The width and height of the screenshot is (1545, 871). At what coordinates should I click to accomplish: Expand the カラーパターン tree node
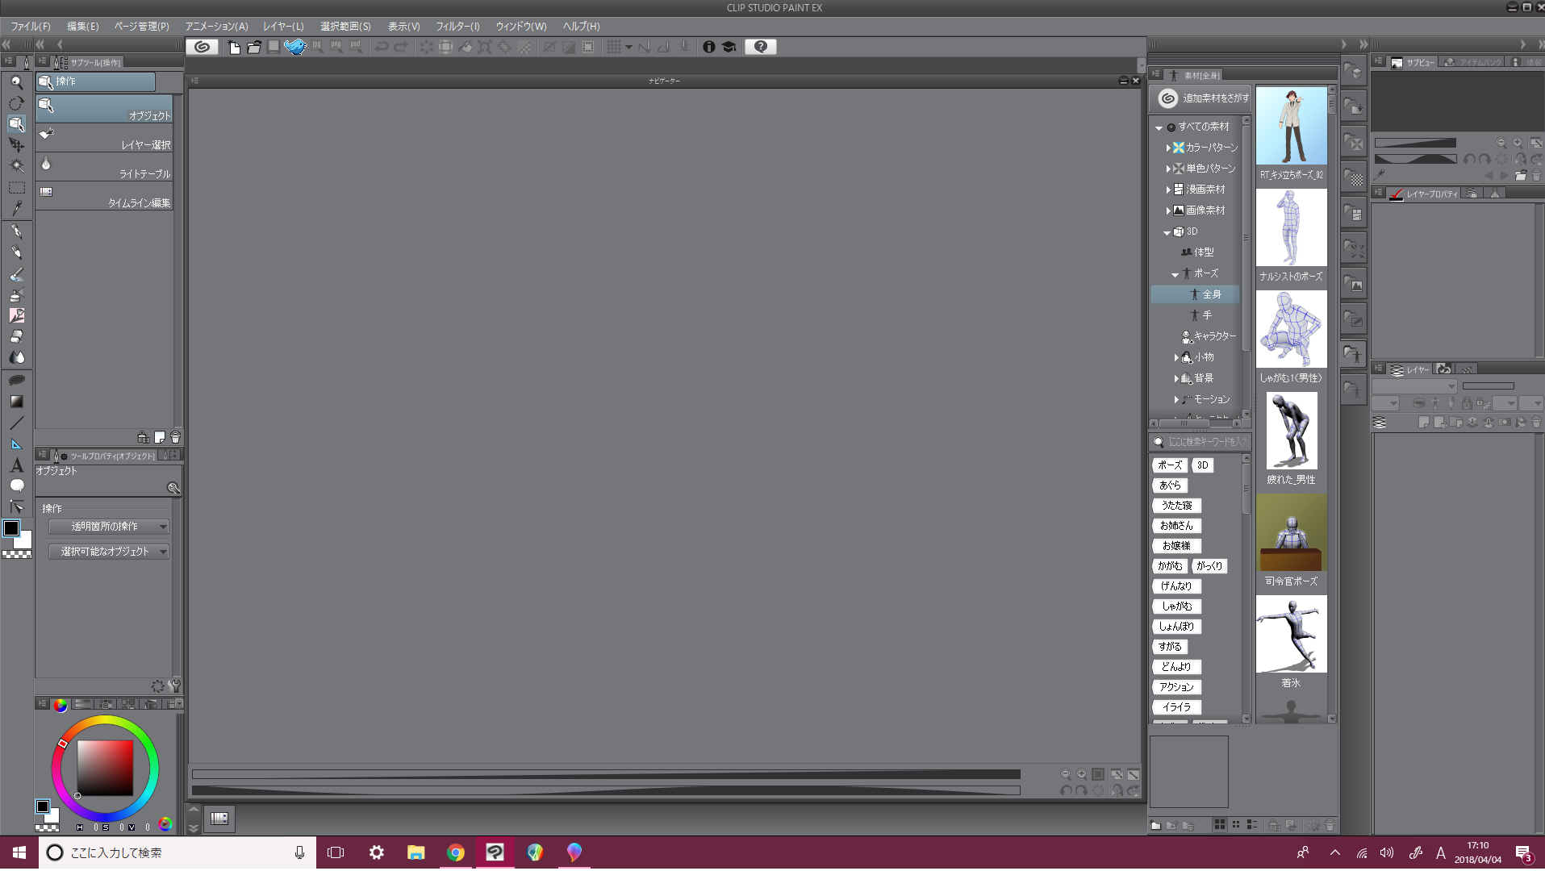point(1168,148)
